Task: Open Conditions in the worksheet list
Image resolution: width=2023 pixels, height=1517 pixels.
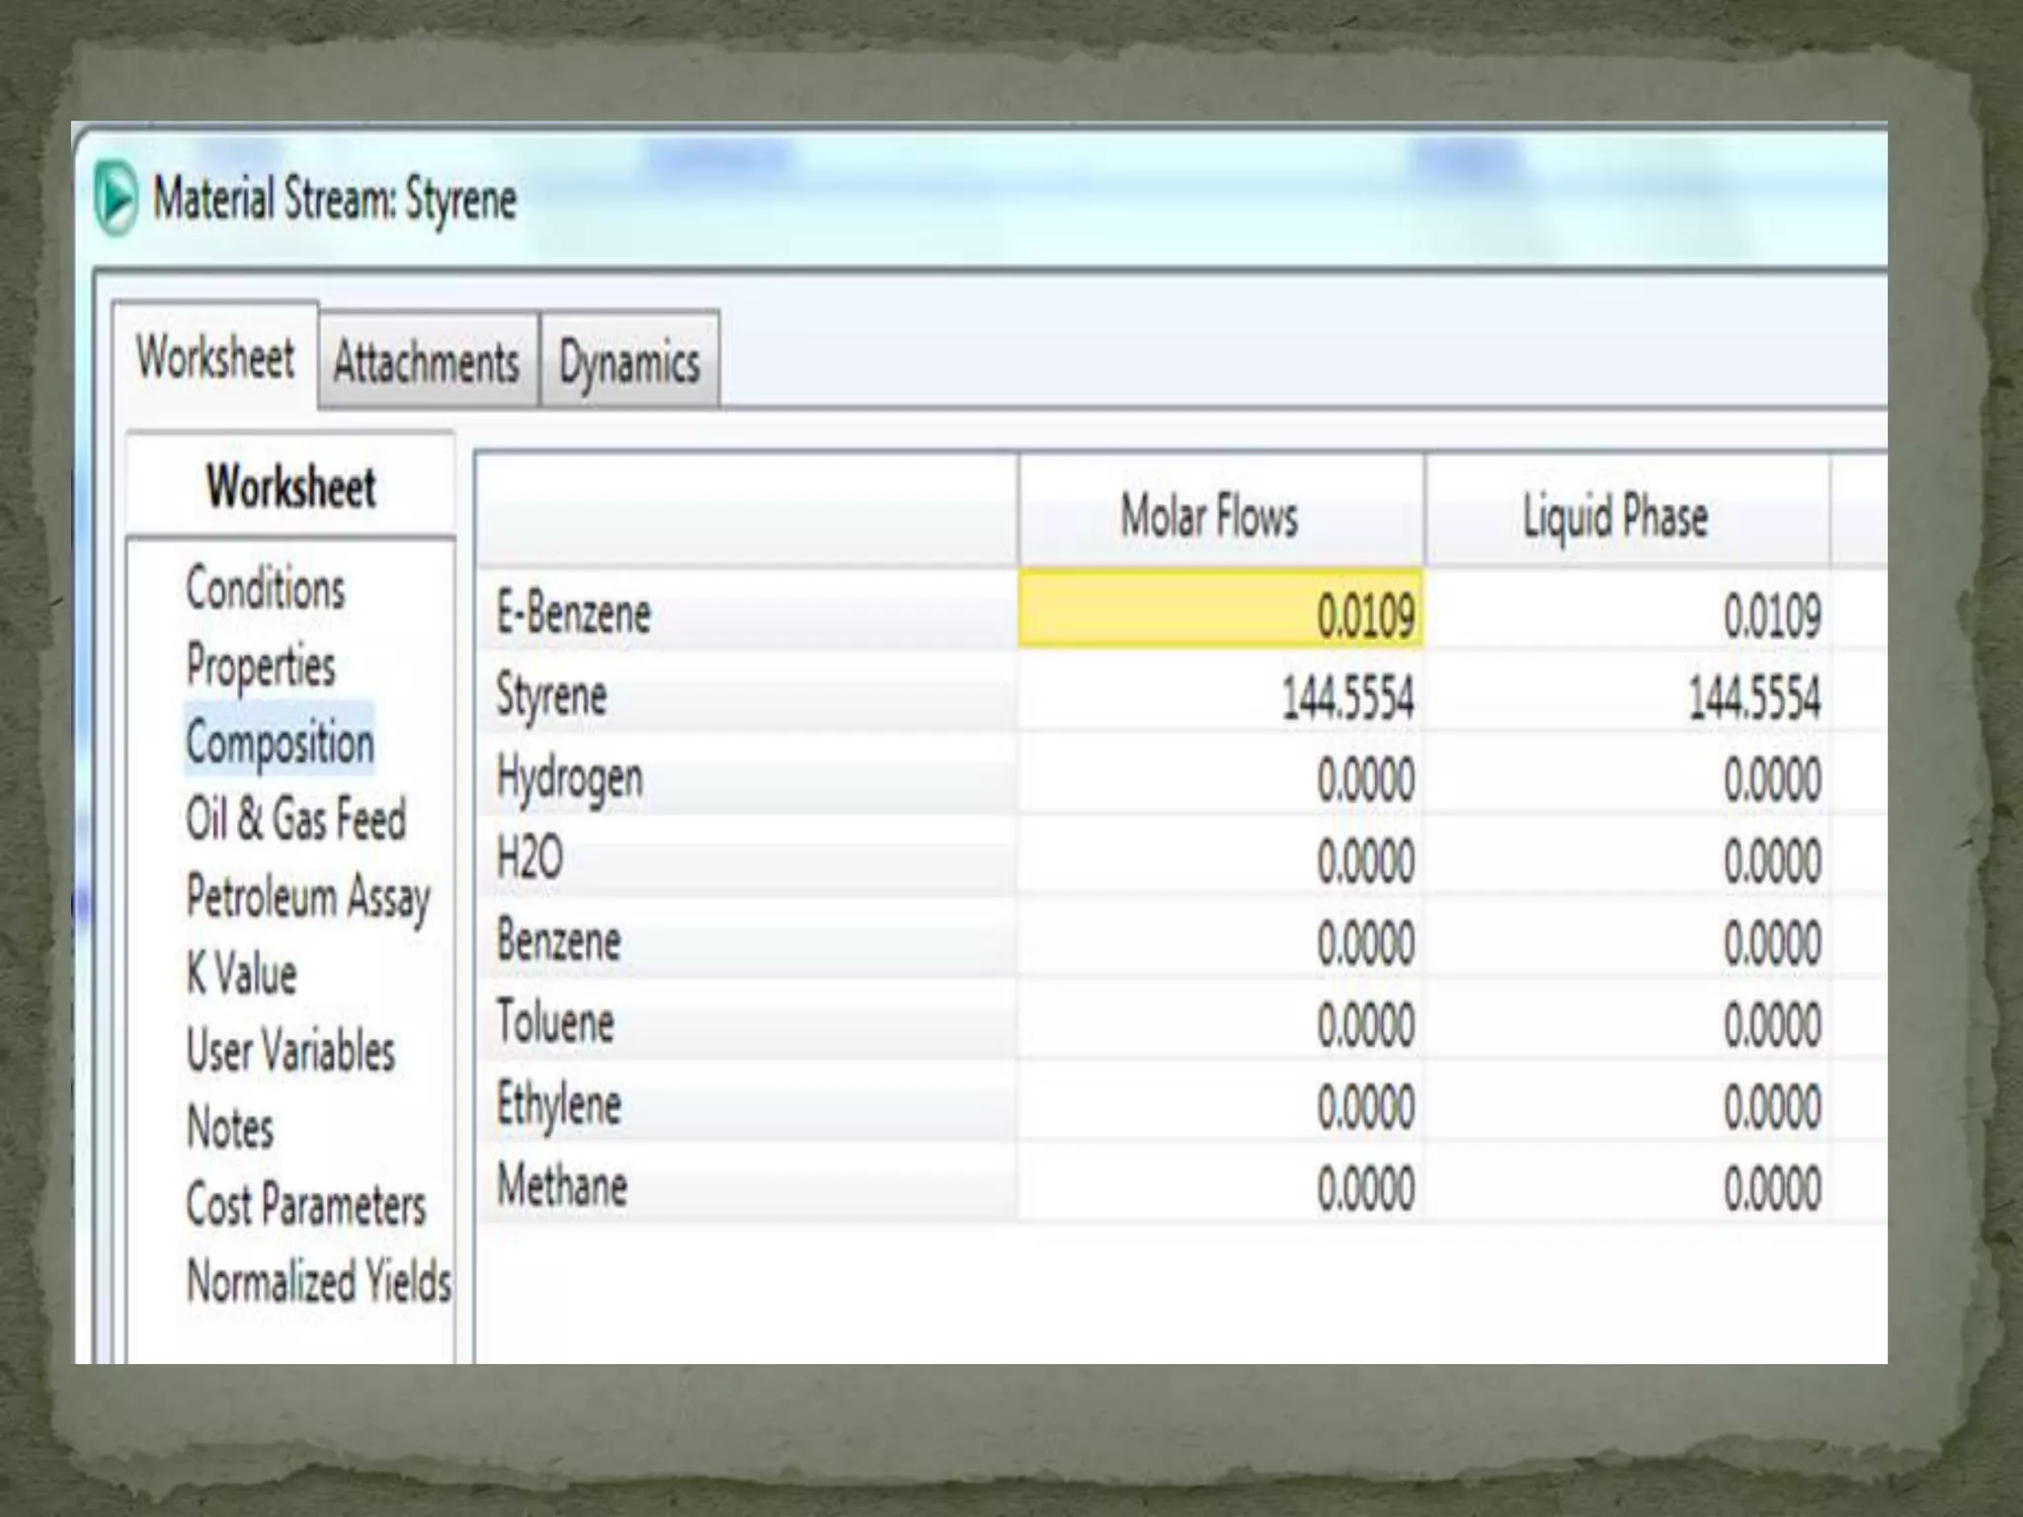Action: tap(266, 589)
